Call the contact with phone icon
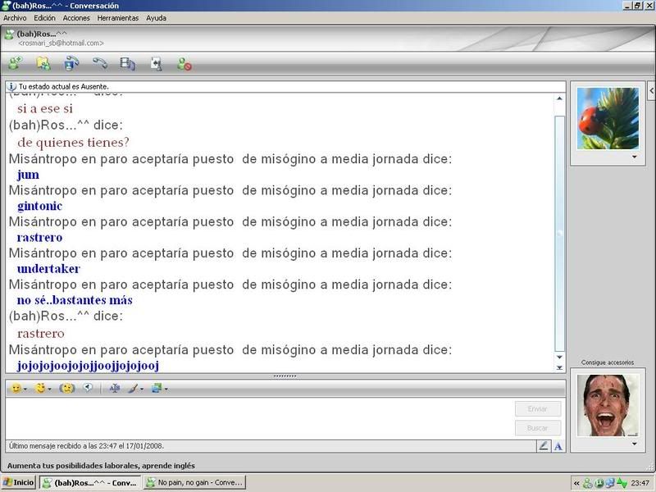Screen dimensions: 656x492 pyautogui.click(x=99, y=64)
